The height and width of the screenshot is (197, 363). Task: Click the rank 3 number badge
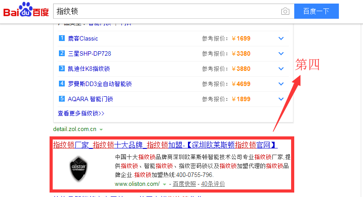[x=62, y=68]
